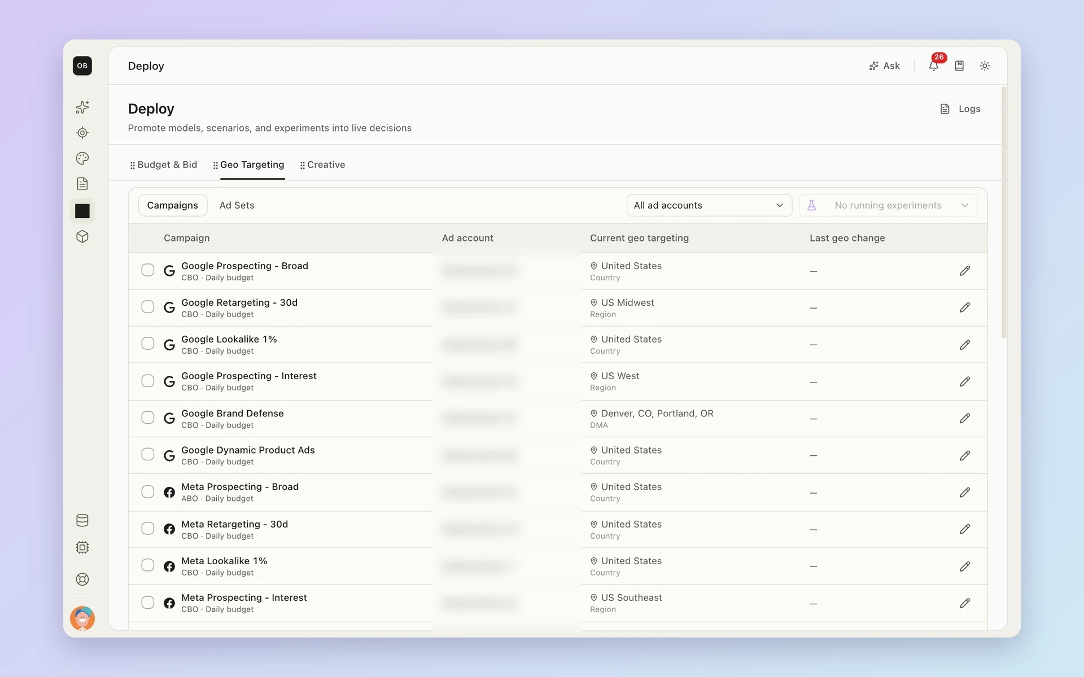Select the Campaigns view
The height and width of the screenshot is (677, 1084).
click(x=173, y=205)
